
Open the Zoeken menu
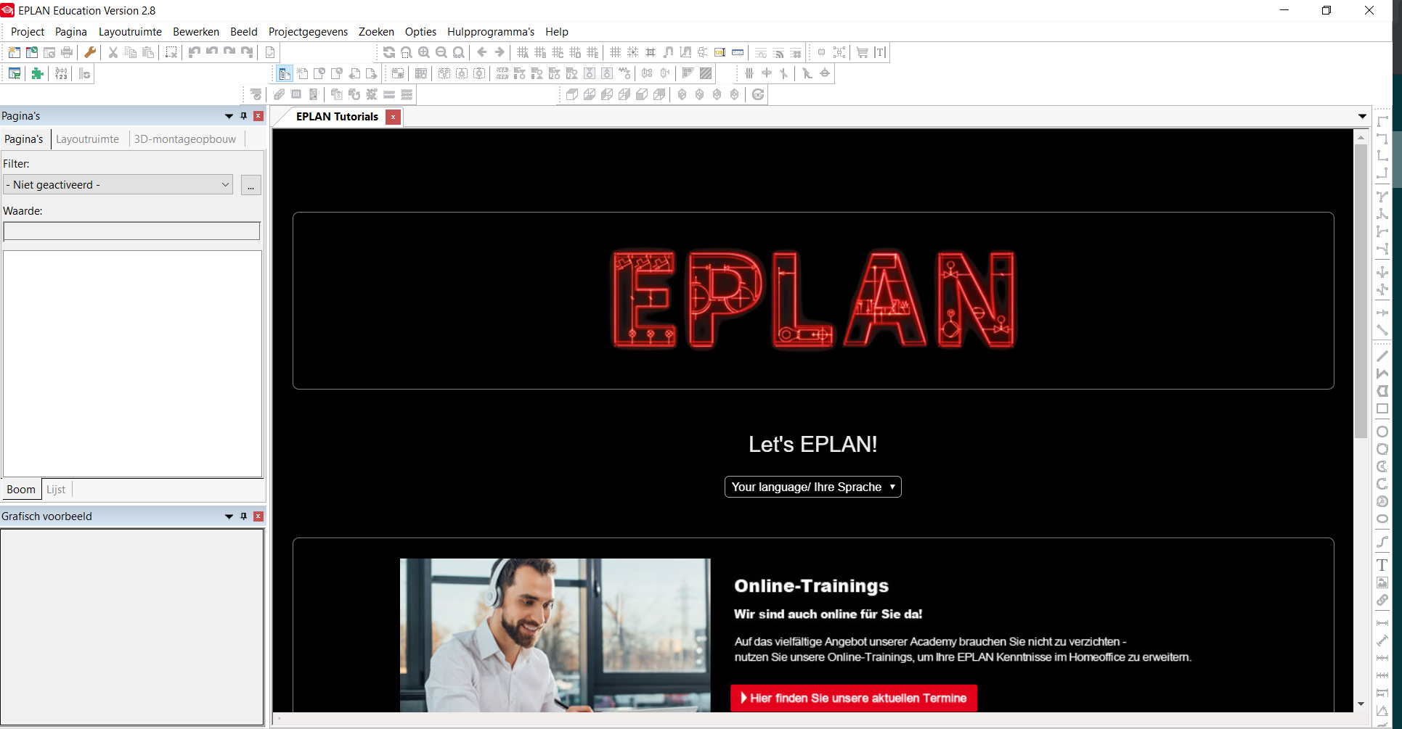coord(376,31)
